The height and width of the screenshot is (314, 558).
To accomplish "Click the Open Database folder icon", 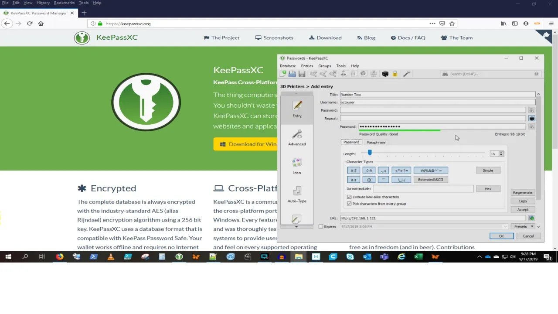I will (292, 74).
